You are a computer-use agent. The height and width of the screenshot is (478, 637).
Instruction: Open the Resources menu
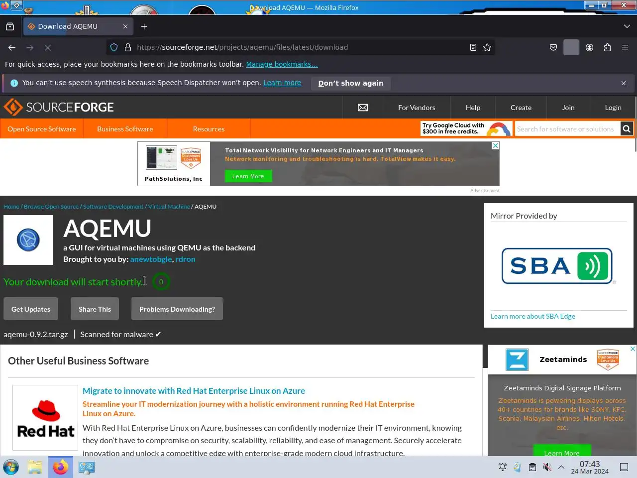209,129
